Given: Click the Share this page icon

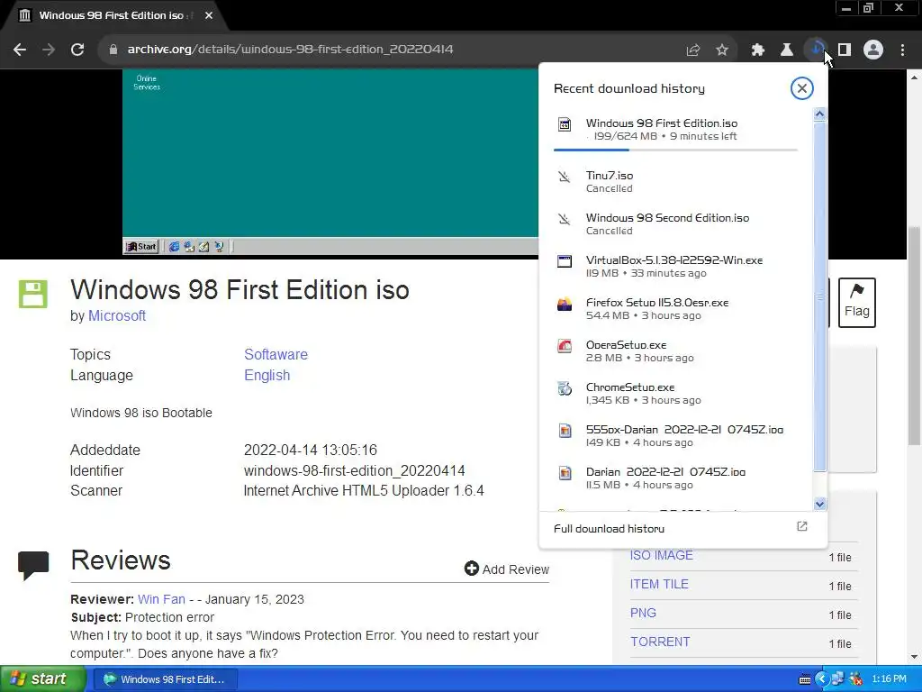Looking at the screenshot, I should [x=693, y=50].
